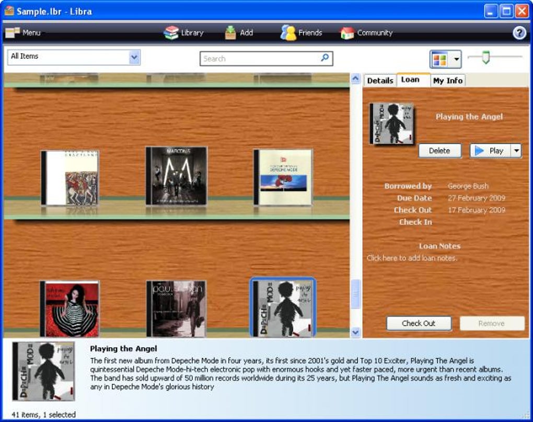Click the 'Check In' label
The height and width of the screenshot is (422, 533).
coord(415,222)
